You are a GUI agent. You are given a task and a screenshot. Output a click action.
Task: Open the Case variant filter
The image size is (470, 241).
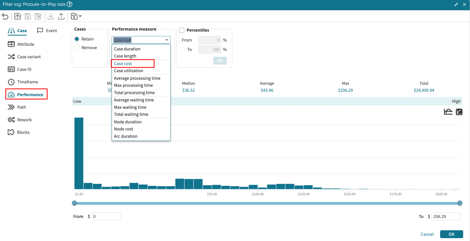coord(29,57)
